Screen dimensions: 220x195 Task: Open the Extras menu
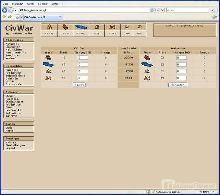click(55, 3)
